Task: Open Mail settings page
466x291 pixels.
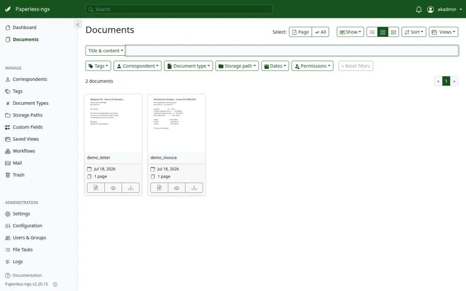Action: click(17, 163)
